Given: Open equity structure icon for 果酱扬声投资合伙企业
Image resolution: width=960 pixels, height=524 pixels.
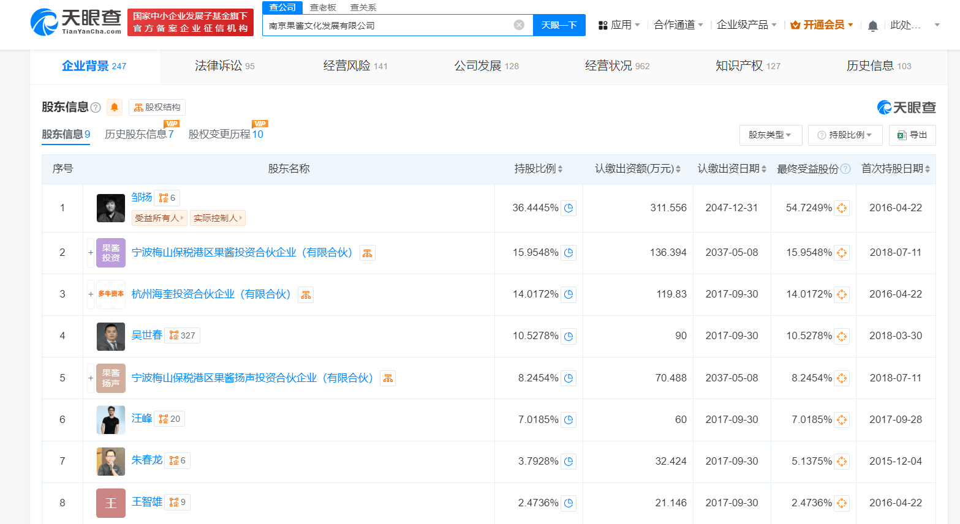Looking at the screenshot, I should click(388, 378).
